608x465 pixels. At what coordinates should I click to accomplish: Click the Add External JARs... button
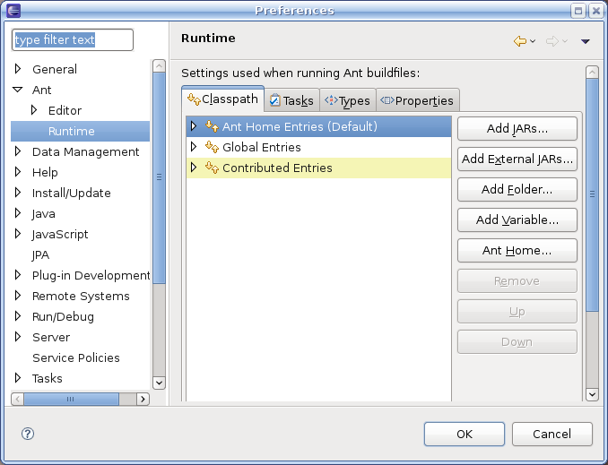[x=517, y=159]
